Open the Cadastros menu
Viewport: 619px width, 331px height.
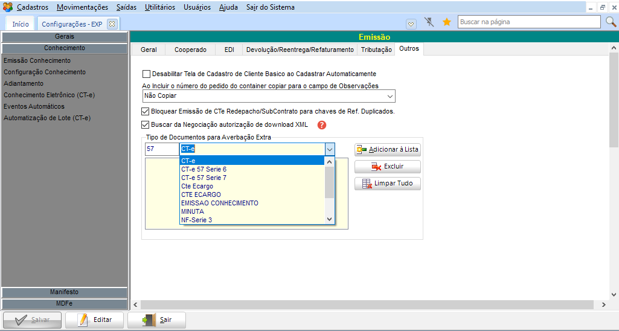click(x=33, y=7)
